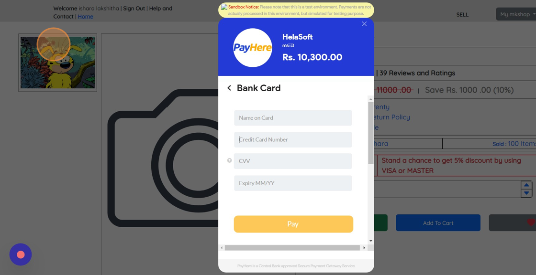Close the PayHere payment popup
Image resolution: width=536 pixels, height=275 pixels.
coord(364,24)
